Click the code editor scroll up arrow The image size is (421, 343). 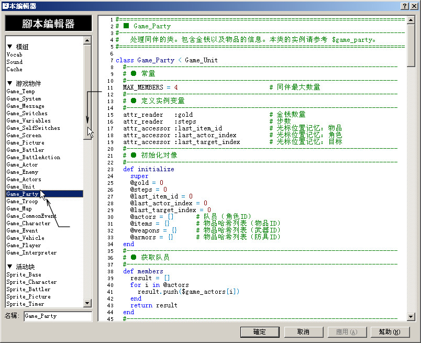click(x=411, y=20)
